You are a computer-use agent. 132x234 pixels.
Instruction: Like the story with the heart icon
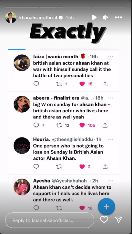click(x=104, y=220)
